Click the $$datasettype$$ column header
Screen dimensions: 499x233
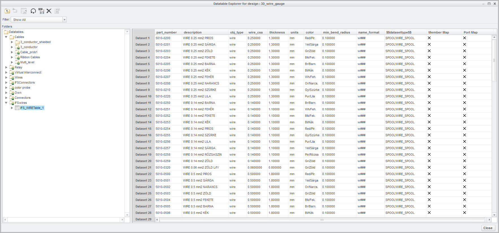click(406, 32)
